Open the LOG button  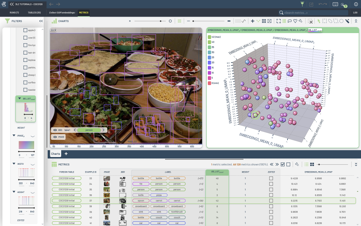click(355, 13)
